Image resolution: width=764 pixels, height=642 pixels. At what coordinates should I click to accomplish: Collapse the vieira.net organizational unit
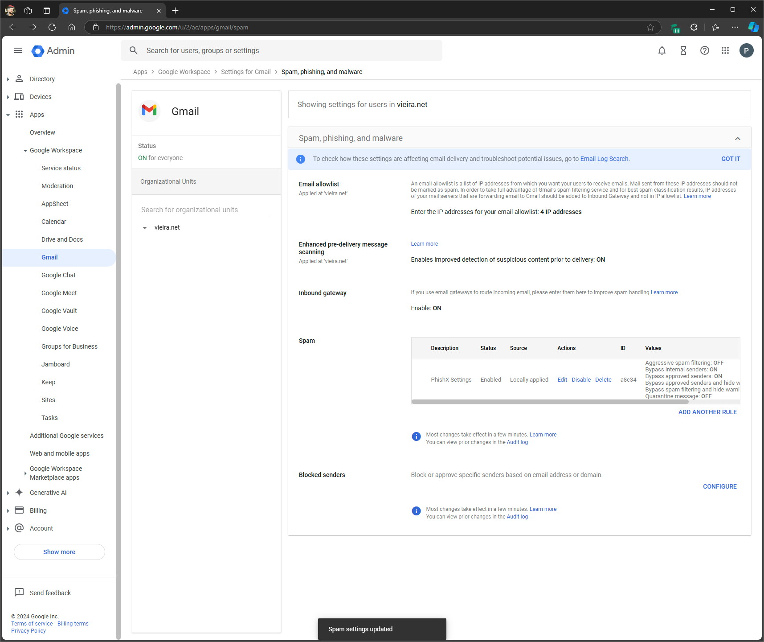pyautogui.click(x=145, y=227)
